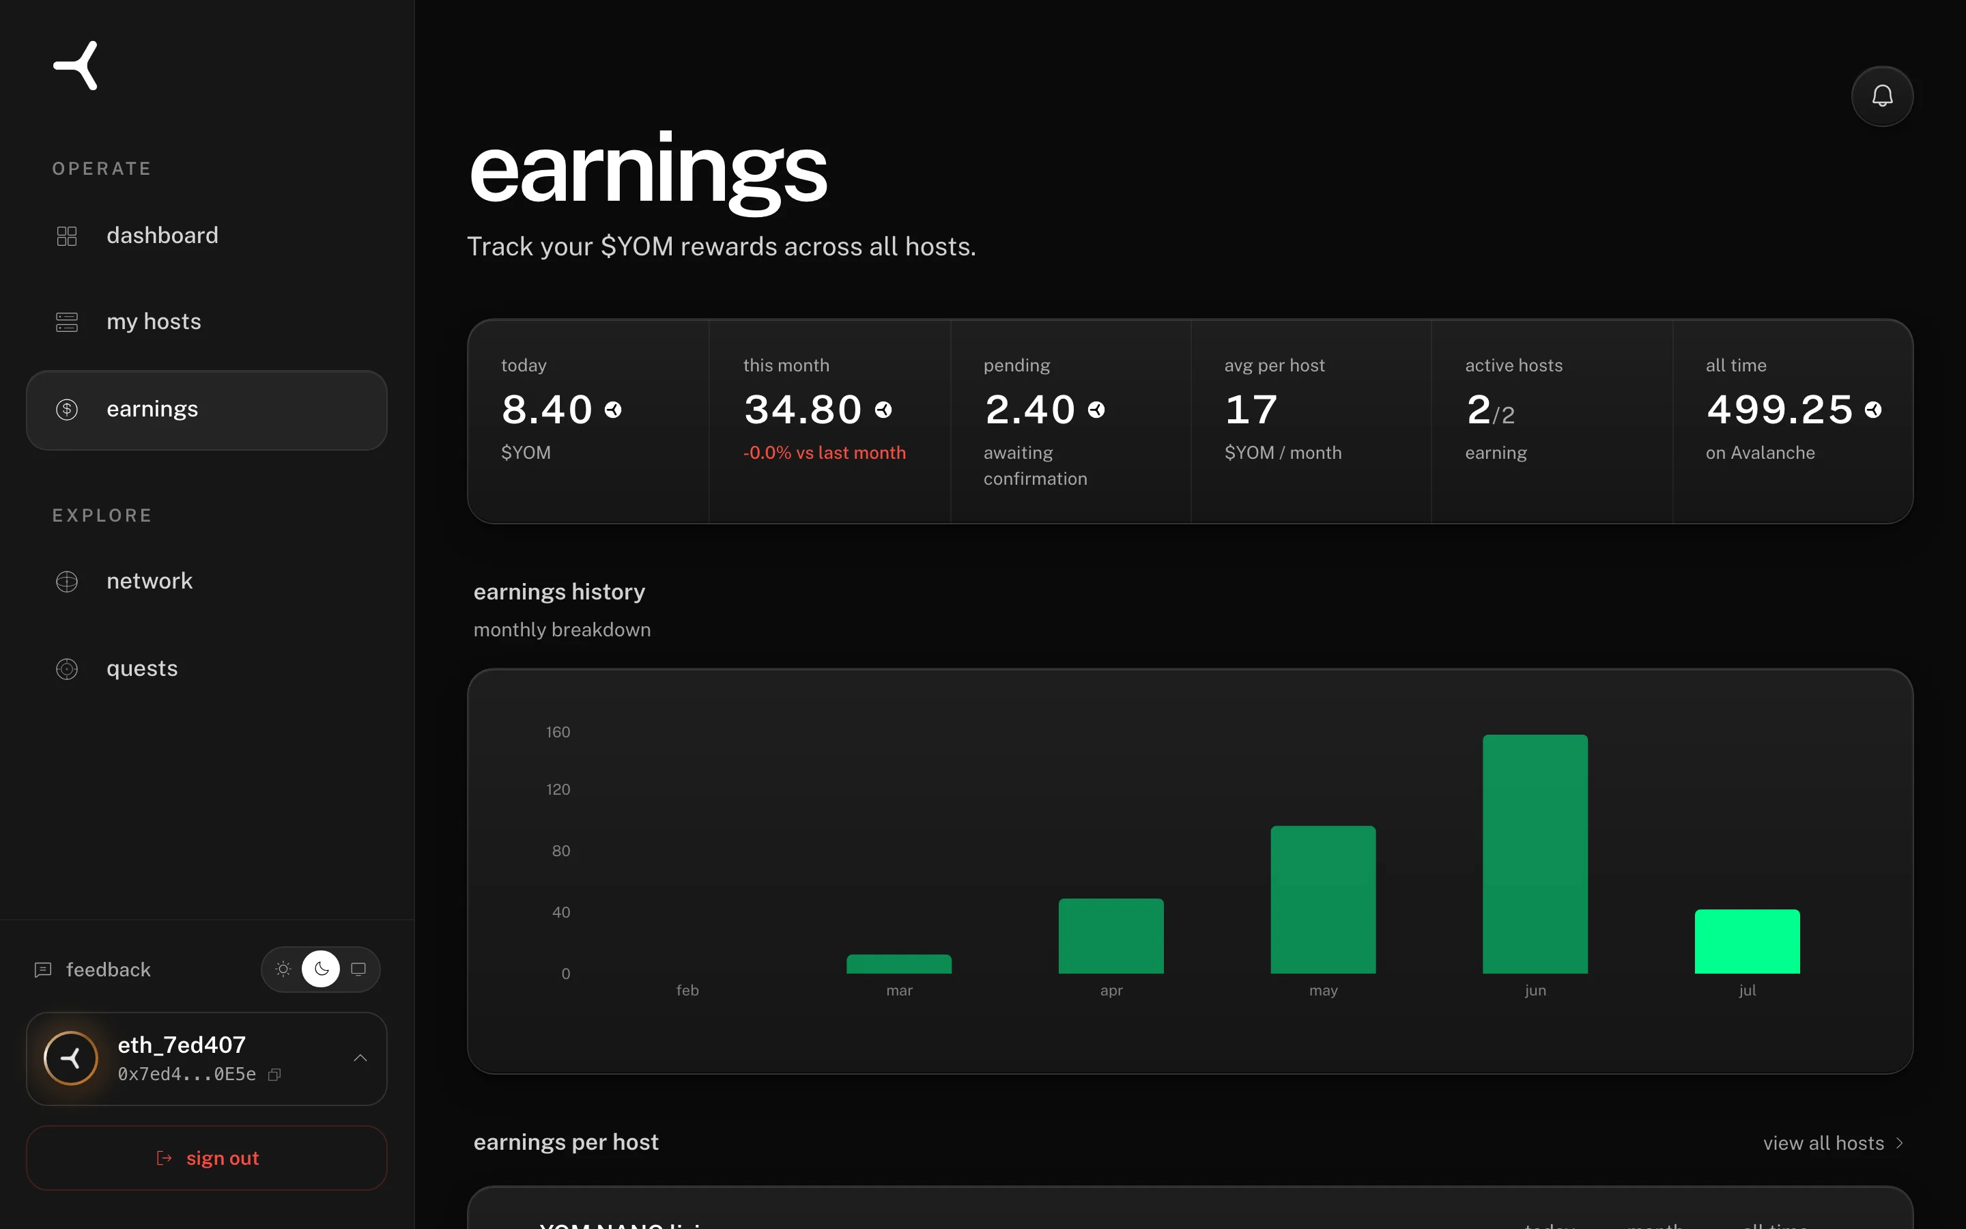Click the jun bar in earnings chart
Viewport: 1966px width, 1229px height.
(1535, 854)
